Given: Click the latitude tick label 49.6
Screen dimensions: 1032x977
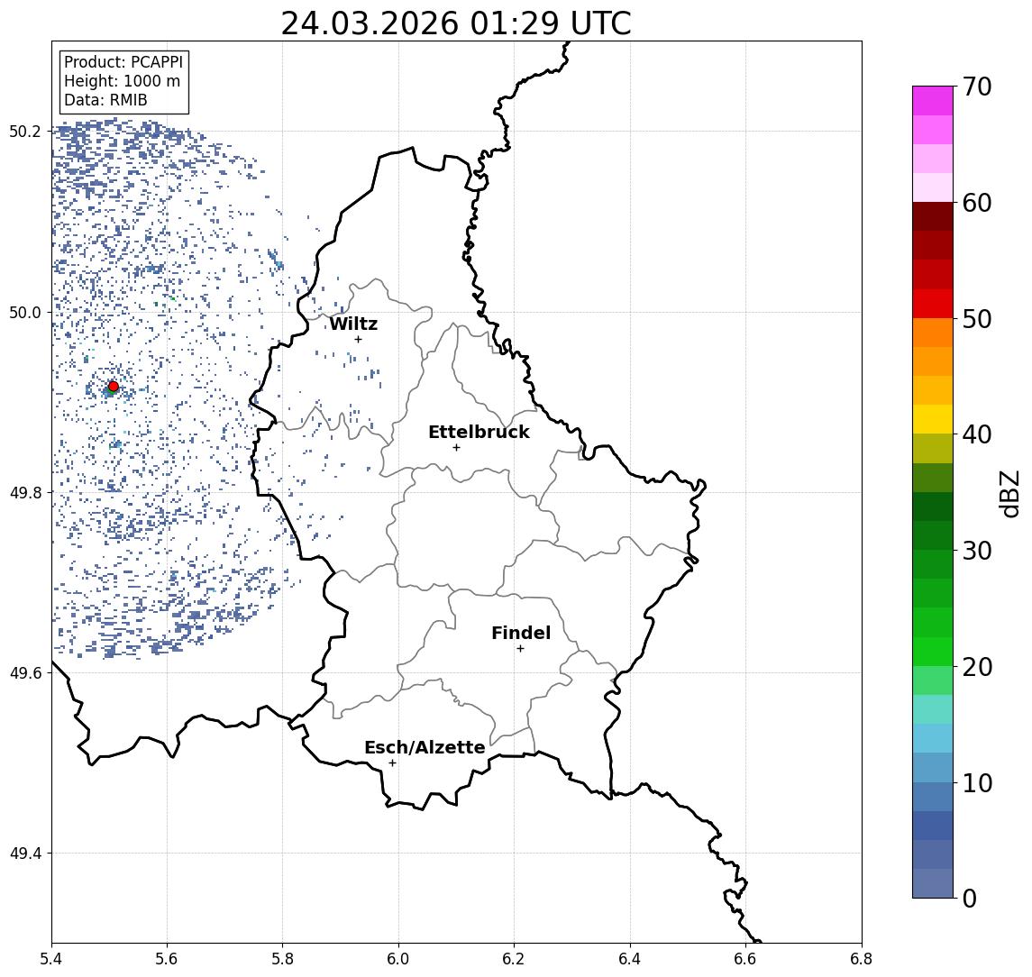Looking at the screenshot, I should (x=24, y=673).
